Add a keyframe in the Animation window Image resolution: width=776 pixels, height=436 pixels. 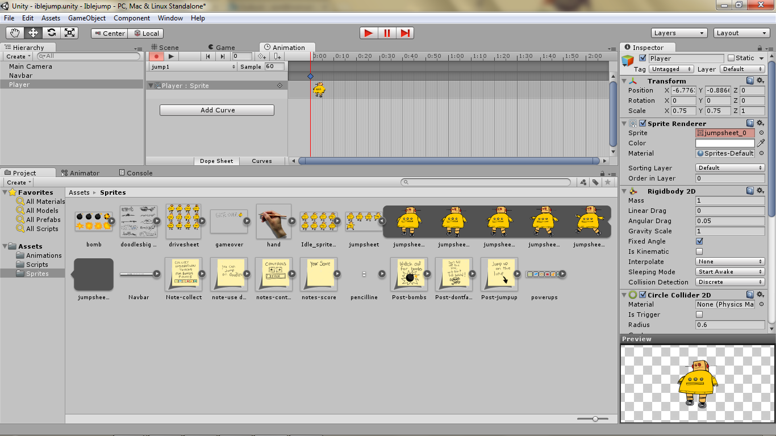262,56
